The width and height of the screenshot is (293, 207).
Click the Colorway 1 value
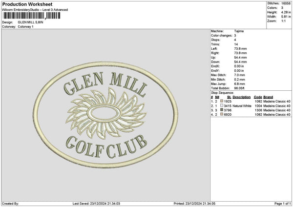25,27
